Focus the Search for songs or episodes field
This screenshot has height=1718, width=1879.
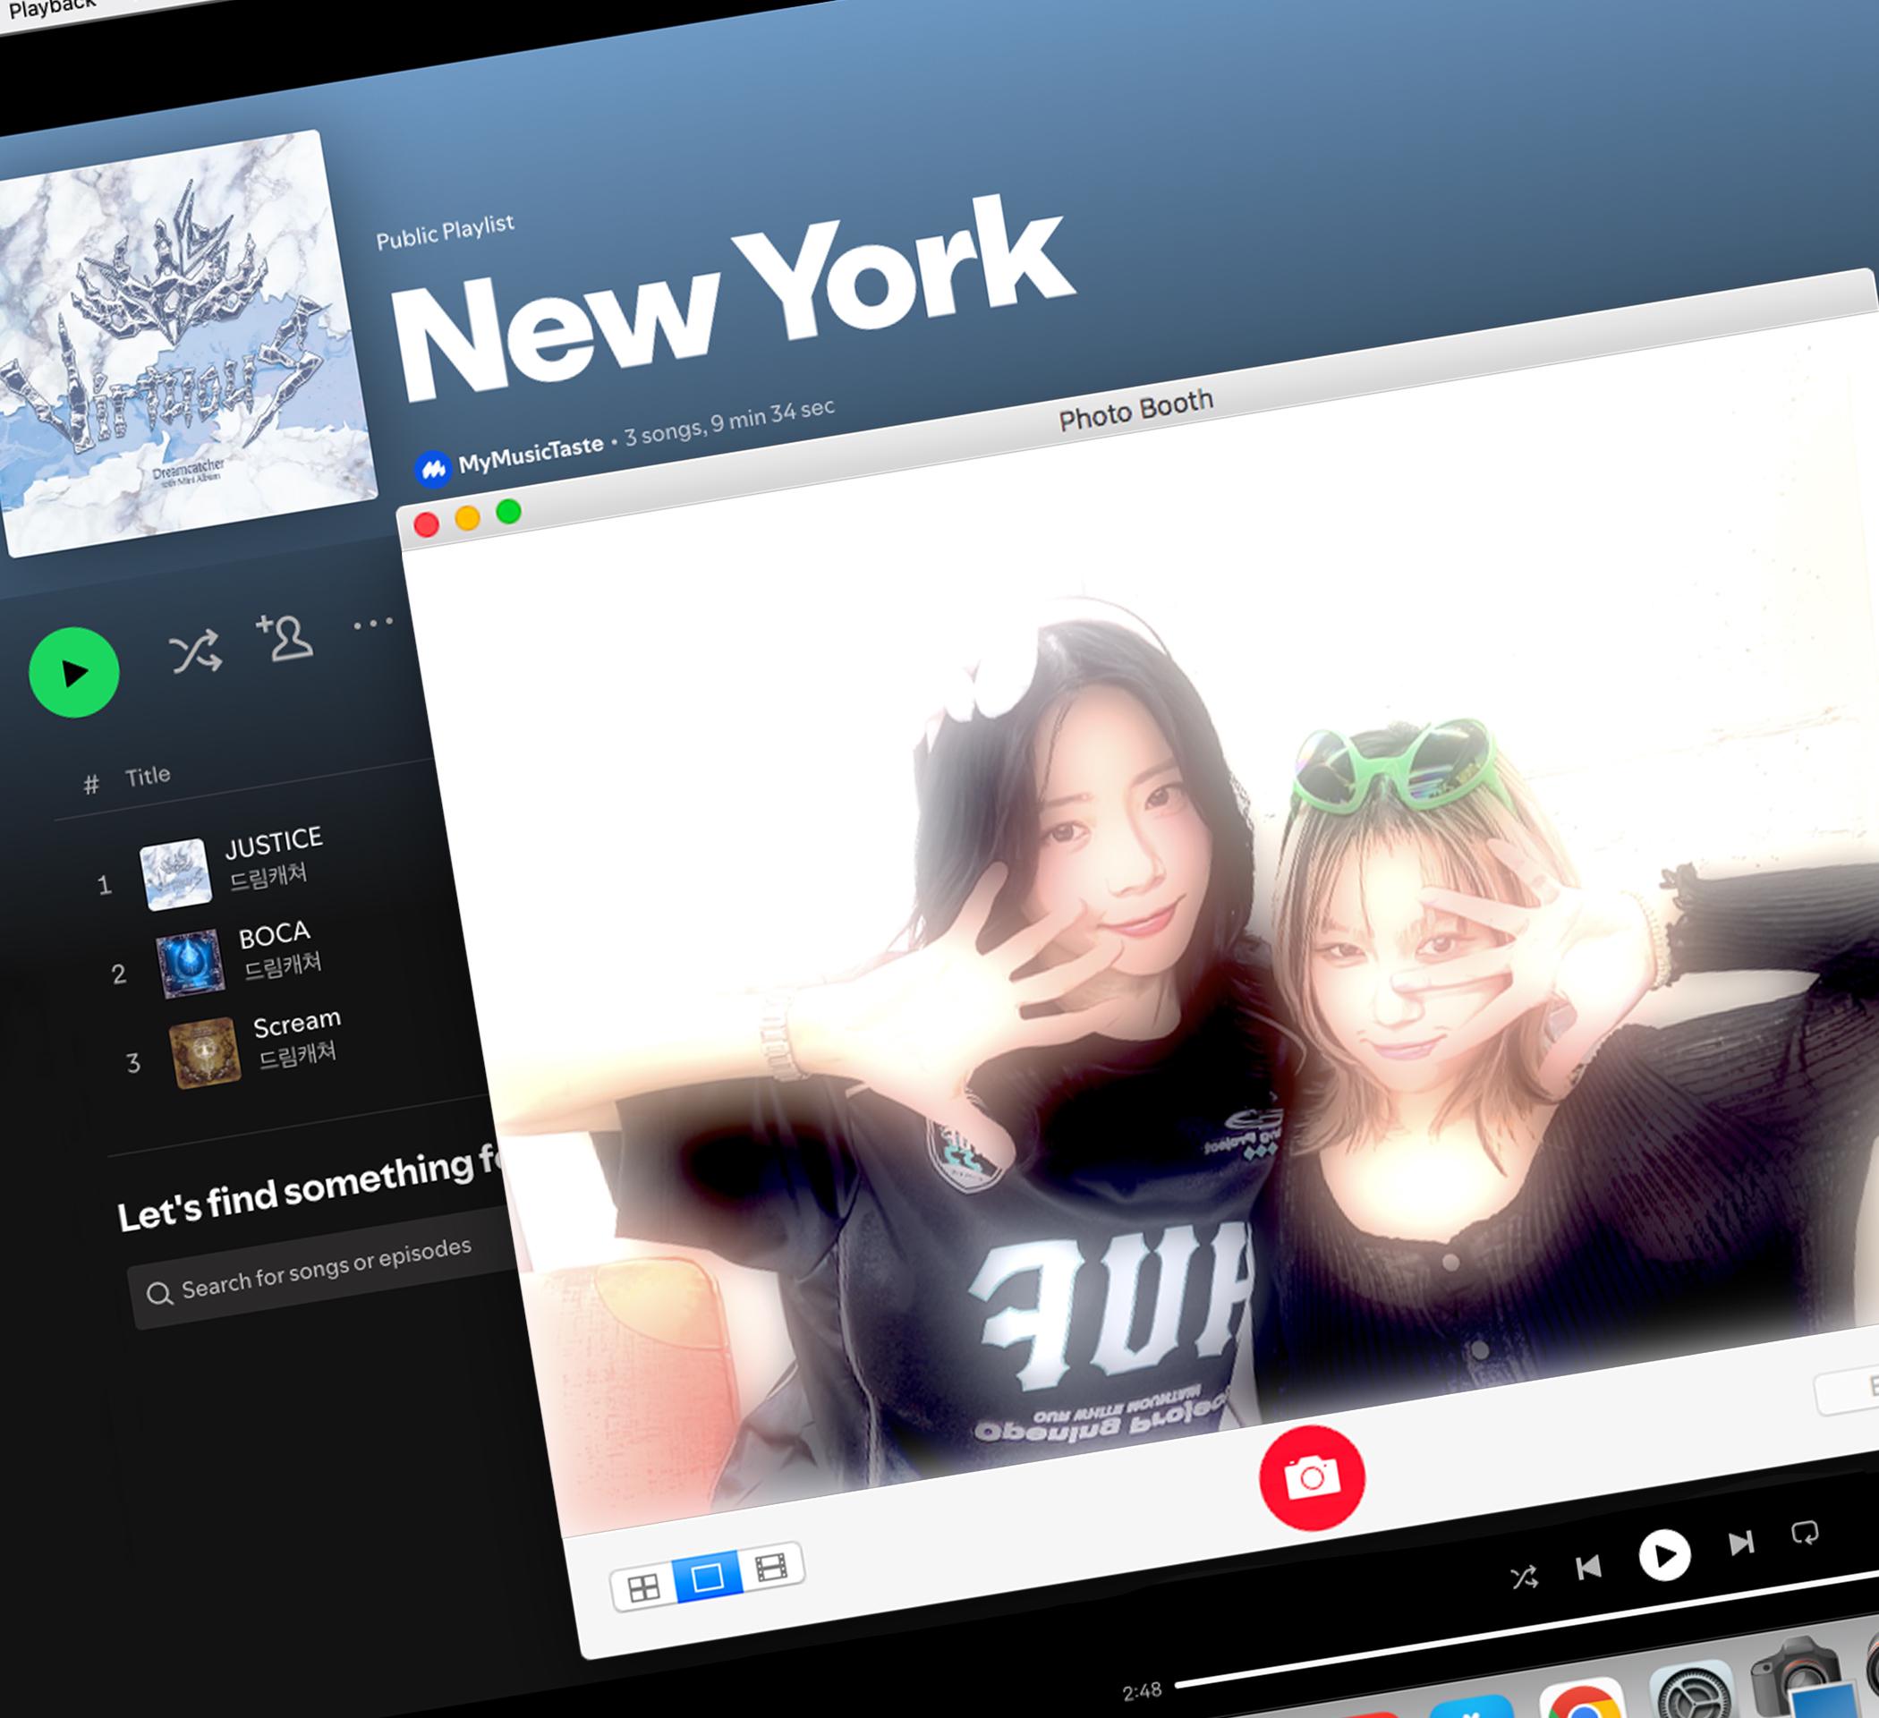[x=327, y=1269]
